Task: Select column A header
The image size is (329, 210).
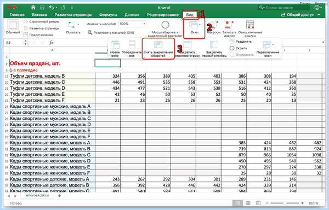Action: pos(52,50)
